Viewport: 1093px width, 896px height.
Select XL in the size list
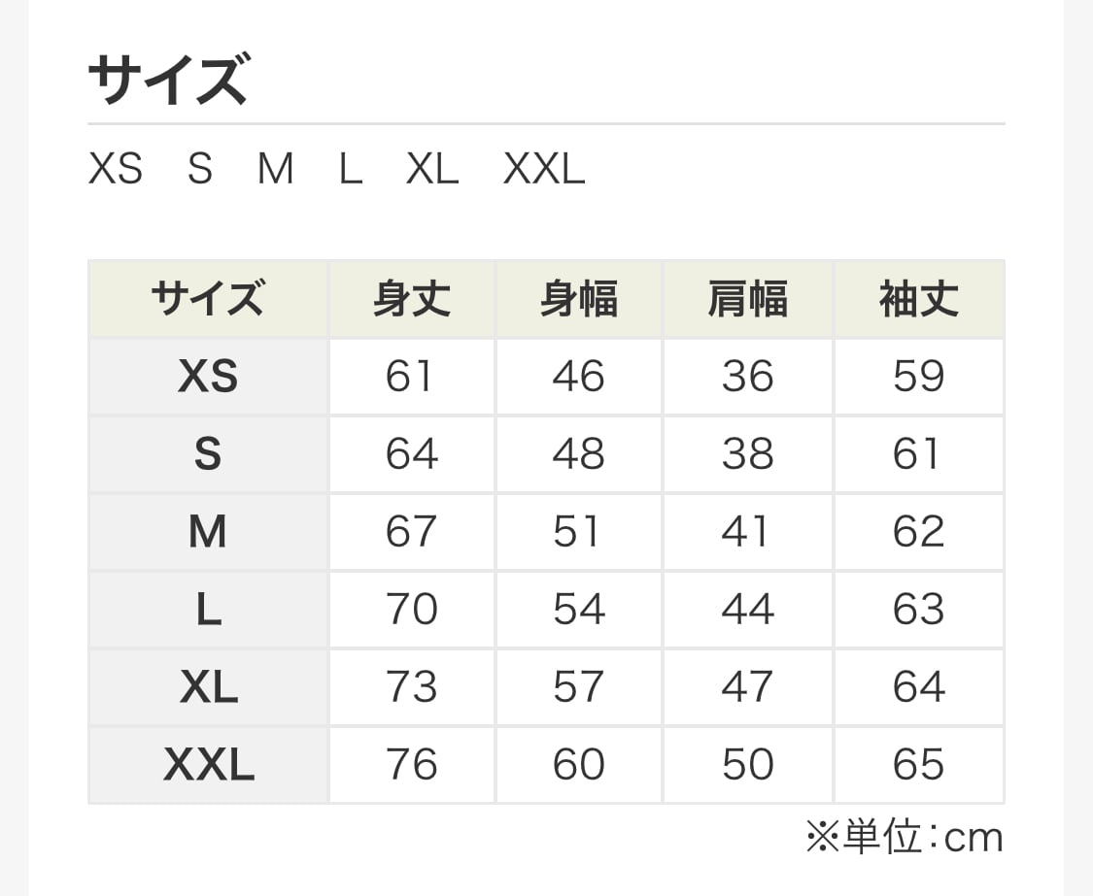tap(432, 170)
